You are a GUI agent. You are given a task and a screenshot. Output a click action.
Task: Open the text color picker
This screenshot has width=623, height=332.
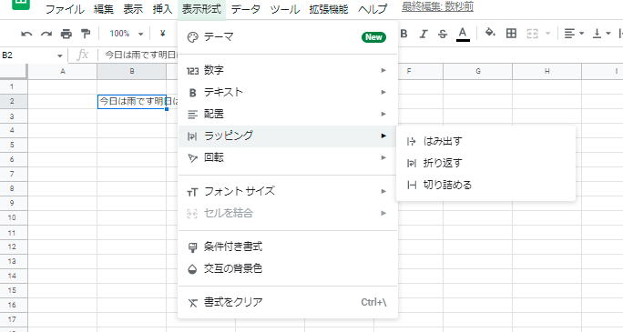463,34
